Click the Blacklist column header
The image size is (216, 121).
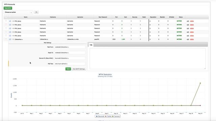pos(162,17)
